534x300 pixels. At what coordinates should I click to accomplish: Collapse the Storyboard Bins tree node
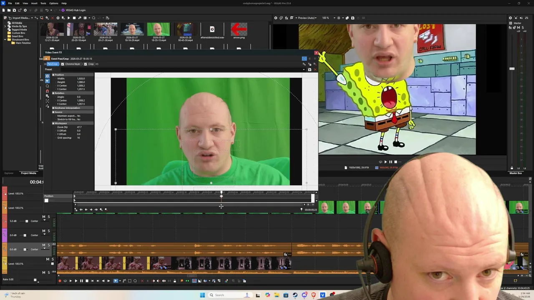click(5, 40)
